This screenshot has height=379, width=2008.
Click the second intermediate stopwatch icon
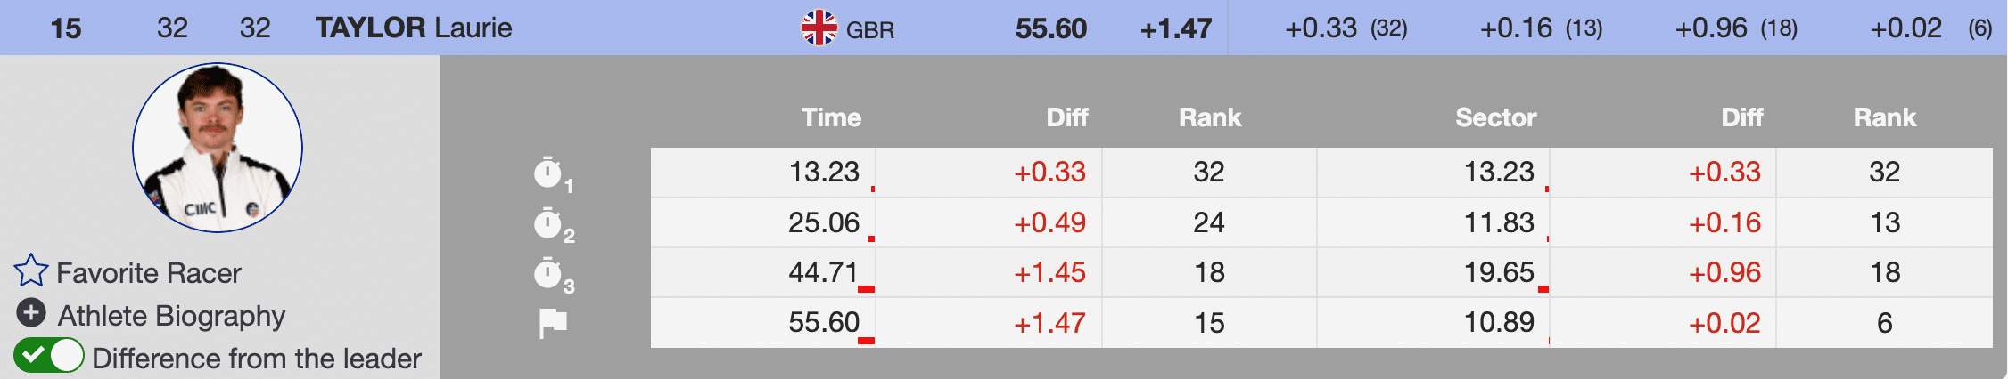[x=548, y=223]
